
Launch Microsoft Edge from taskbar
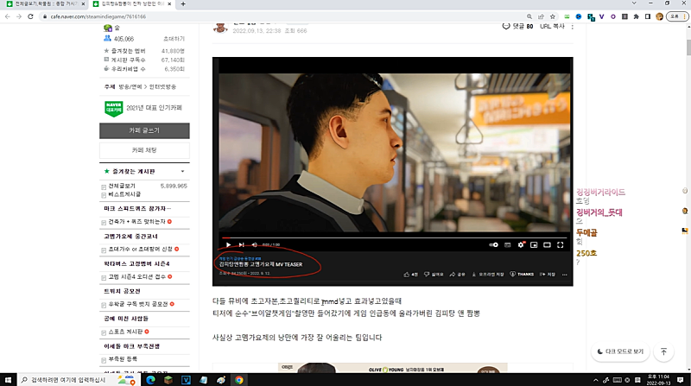click(150, 380)
